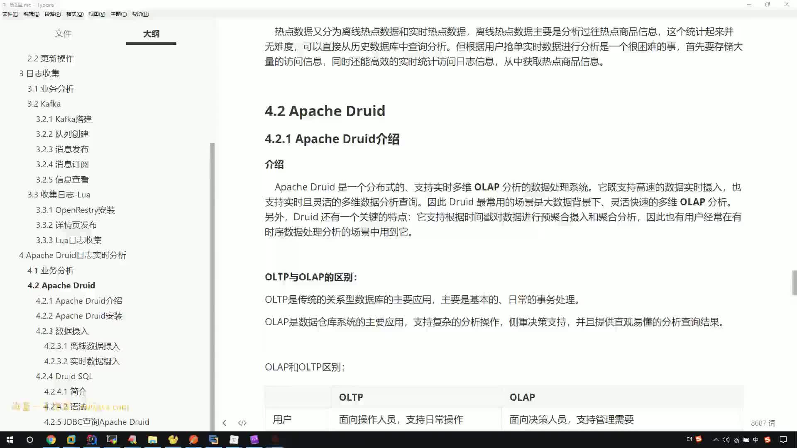The width and height of the screenshot is (797, 448).
Task: Open the Windows Start menu
Action: coord(10,440)
